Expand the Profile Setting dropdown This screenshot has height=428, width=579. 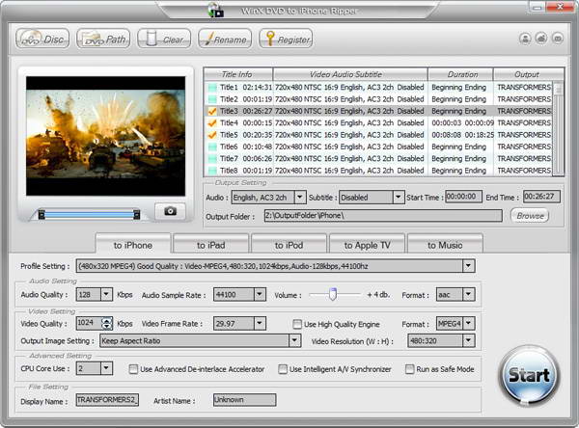(469, 266)
